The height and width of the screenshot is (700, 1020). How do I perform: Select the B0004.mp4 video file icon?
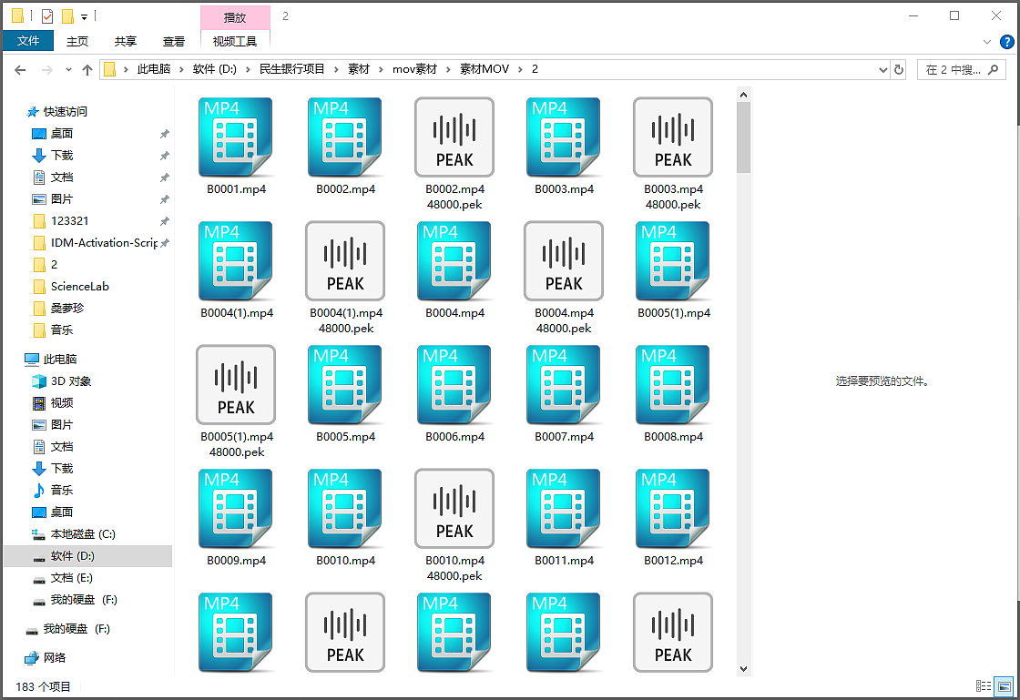click(454, 260)
